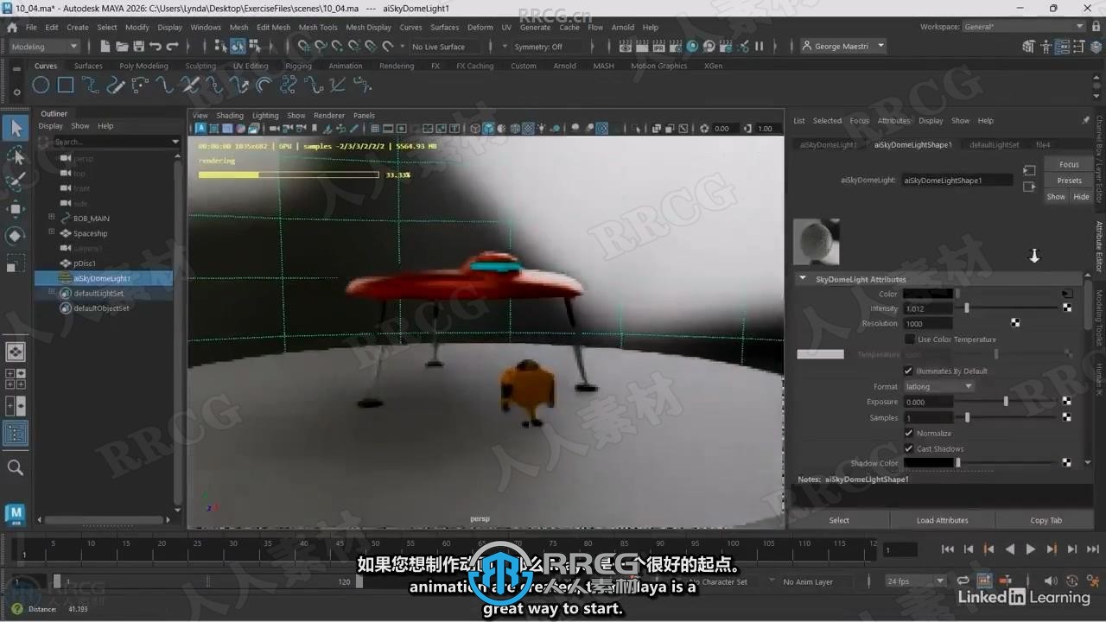Open Render Settings clapboard icon
The width and height of the screenshot is (1106, 622).
click(x=677, y=47)
